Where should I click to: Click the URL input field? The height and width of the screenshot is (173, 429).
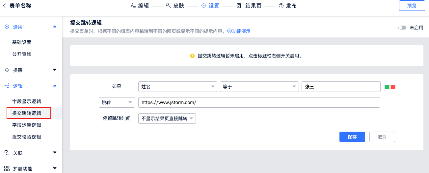tap(259, 102)
